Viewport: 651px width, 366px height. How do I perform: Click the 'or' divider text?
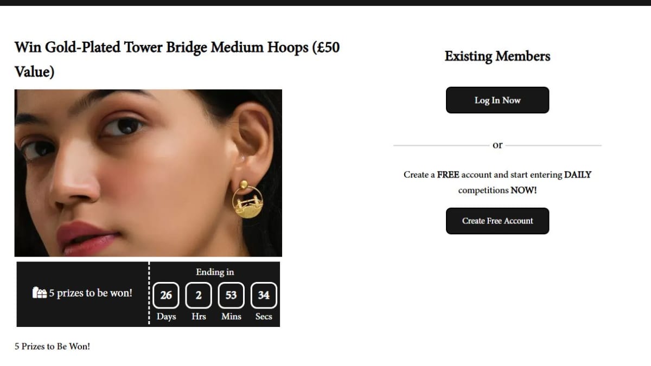point(497,145)
